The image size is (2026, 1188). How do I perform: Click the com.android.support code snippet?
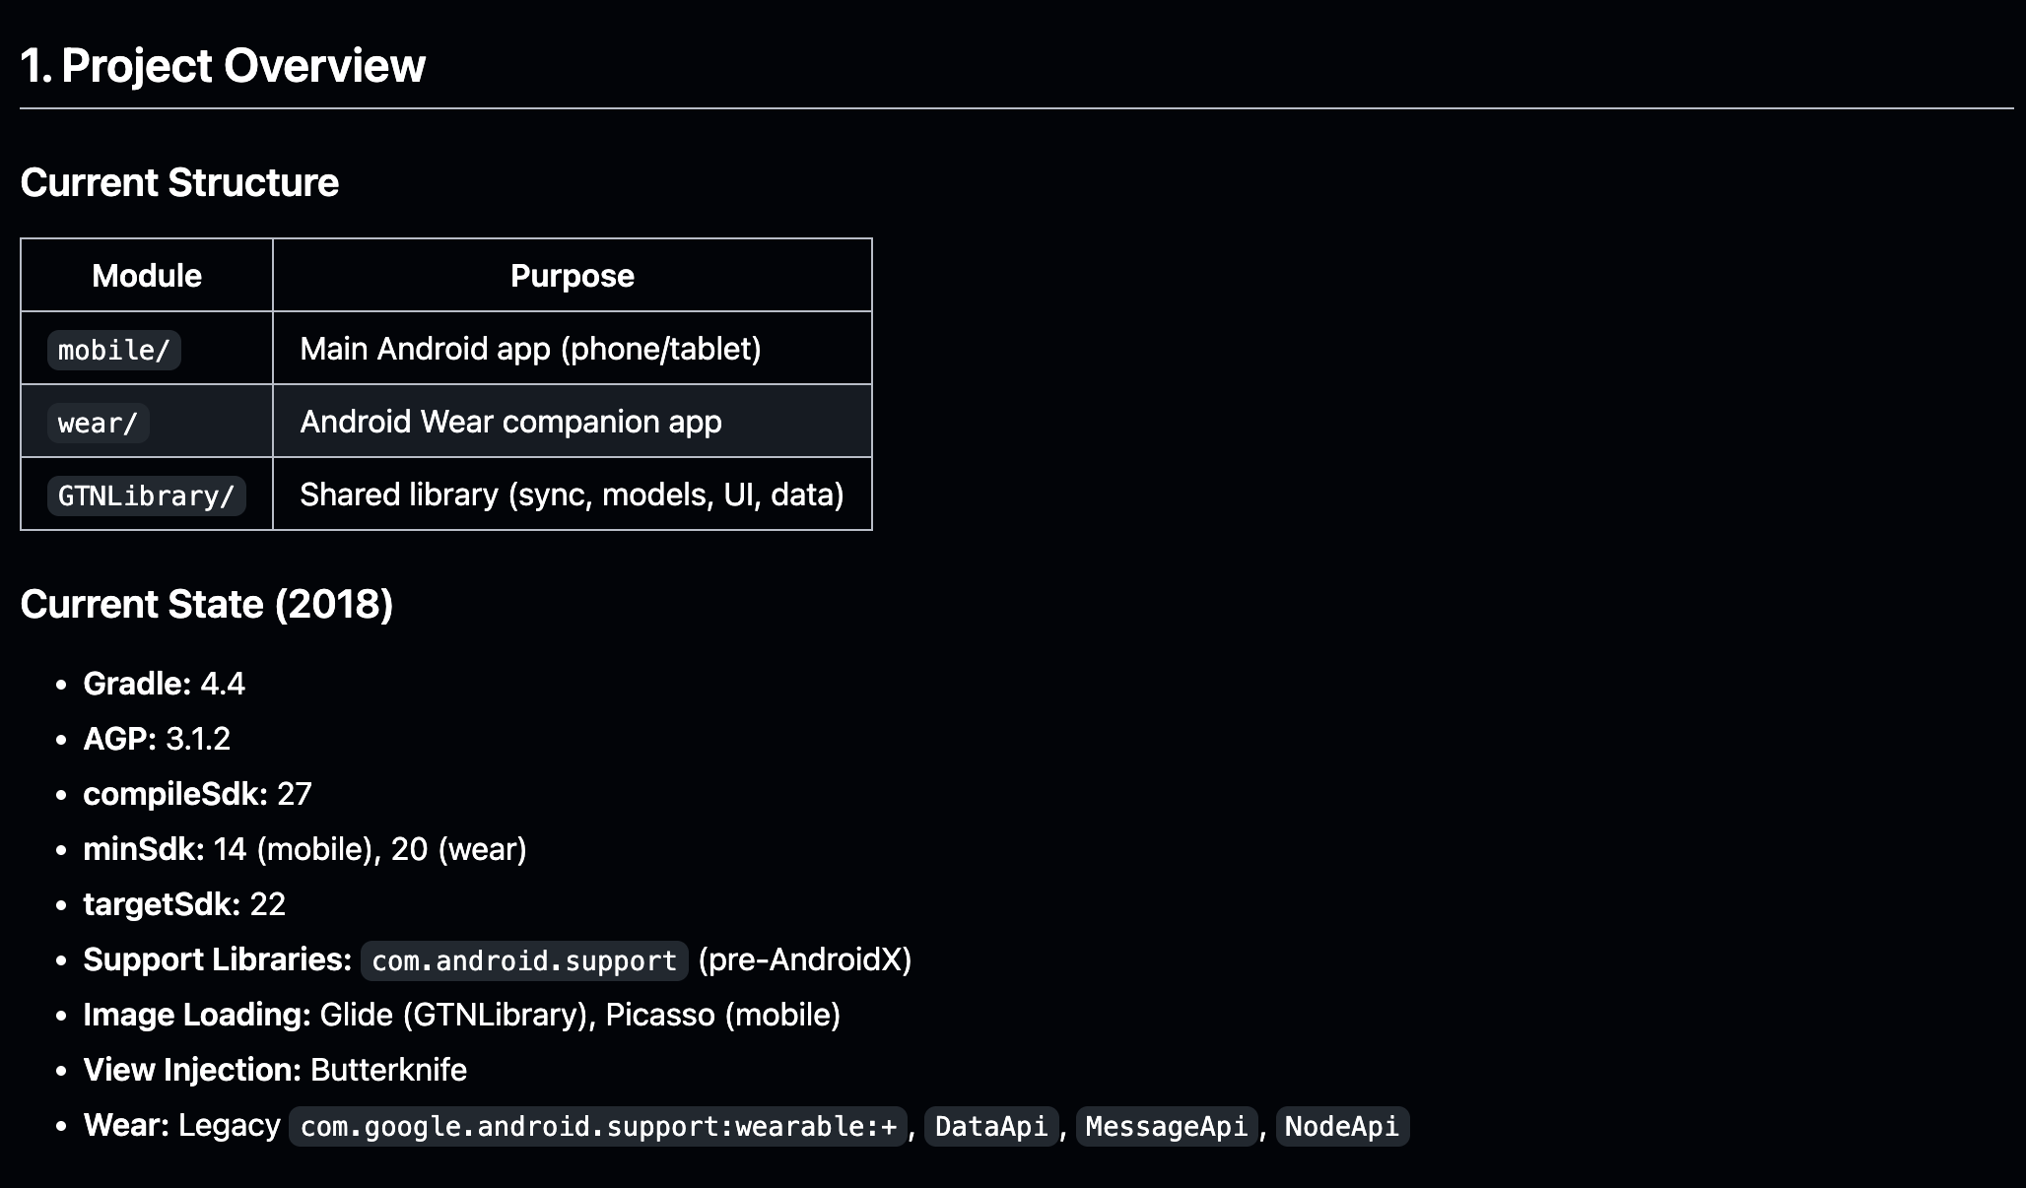click(x=523, y=960)
